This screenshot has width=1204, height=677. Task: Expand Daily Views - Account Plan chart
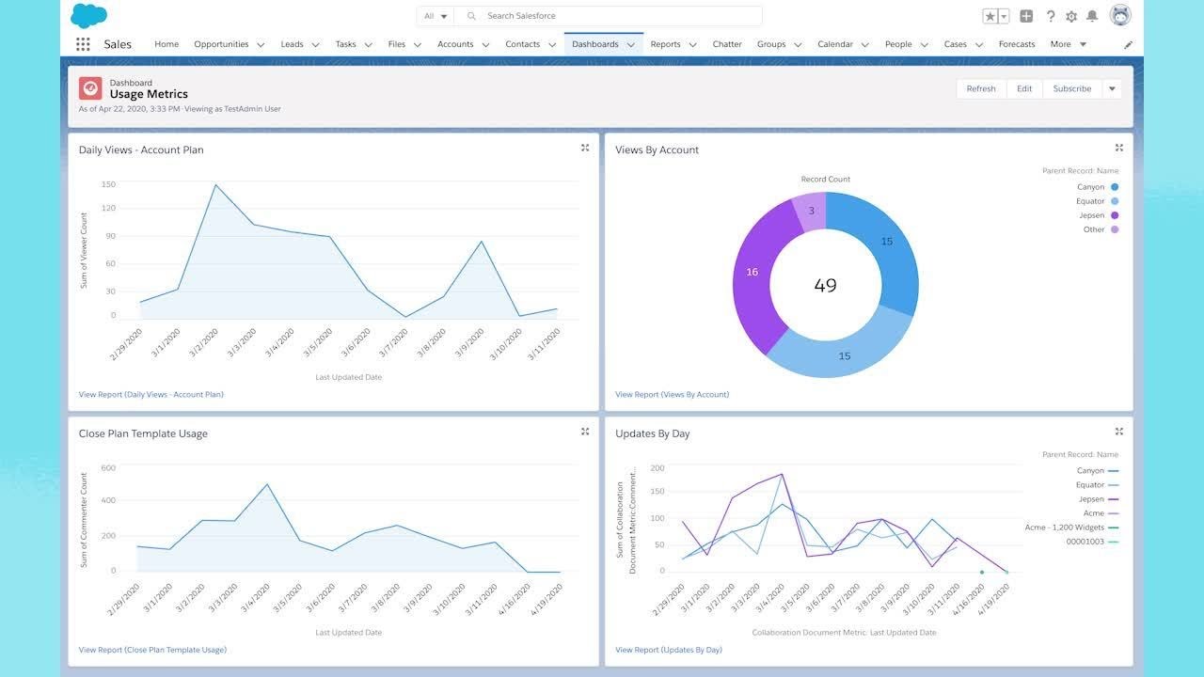[x=585, y=148]
